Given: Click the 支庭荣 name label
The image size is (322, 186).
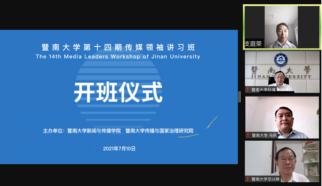Looking at the screenshot, I should click(x=253, y=44).
